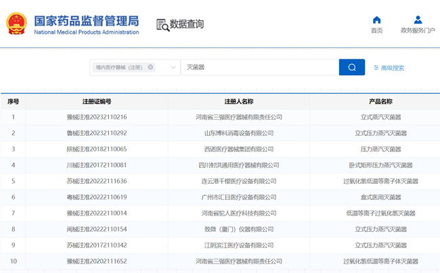The height and width of the screenshot is (273, 440).
Task: Click 四川射洪通用医疗器械有限公司 cell
Action: click(x=239, y=165)
